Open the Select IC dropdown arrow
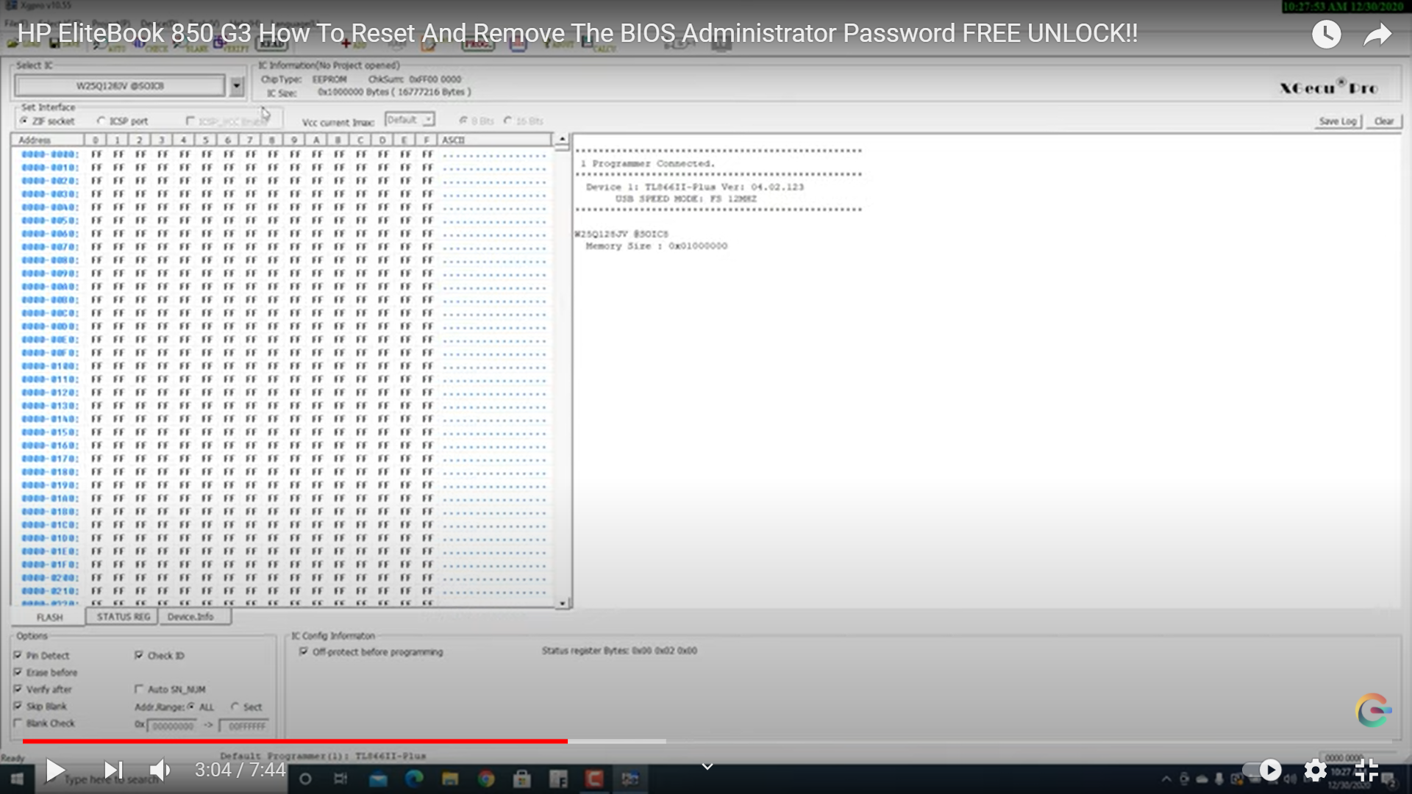 pyautogui.click(x=236, y=86)
